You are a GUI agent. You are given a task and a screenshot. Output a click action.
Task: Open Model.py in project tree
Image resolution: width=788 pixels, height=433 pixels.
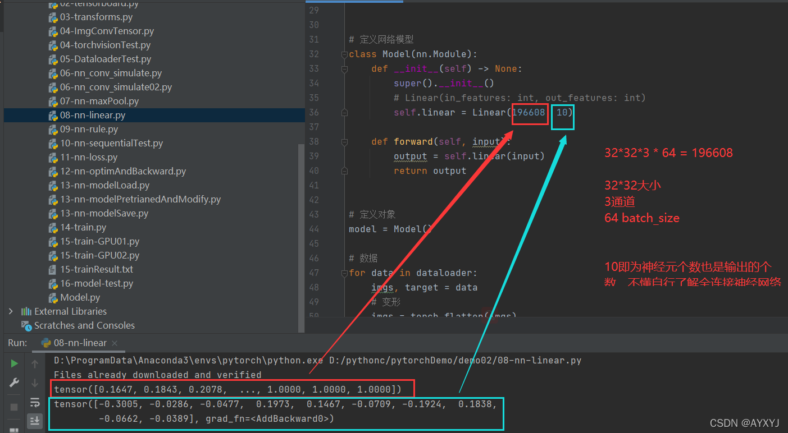point(80,297)
